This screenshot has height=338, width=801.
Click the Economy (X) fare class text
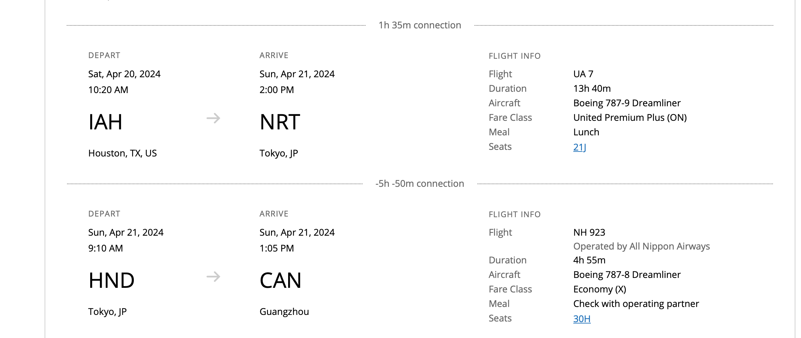click(599, 289)
